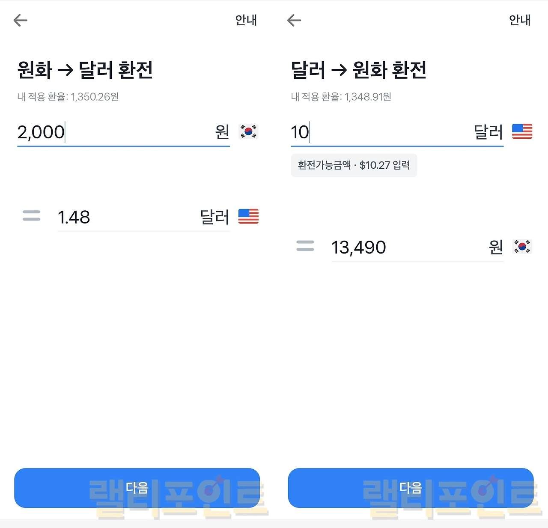Tap the 내 적용 환율 1,350.26원 text

[68, 97]
